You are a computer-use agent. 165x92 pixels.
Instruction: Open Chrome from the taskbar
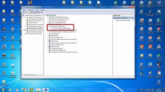pos(24,90)
